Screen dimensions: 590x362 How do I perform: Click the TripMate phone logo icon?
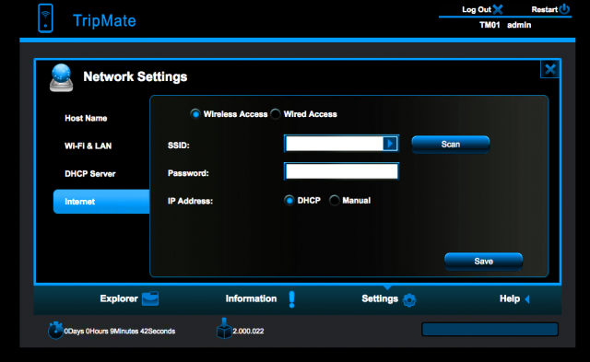[x=45, y=18]
